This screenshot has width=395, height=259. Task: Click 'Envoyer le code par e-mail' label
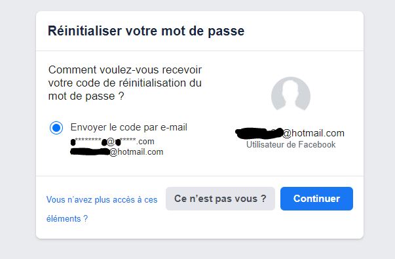(x=129, y=127)
